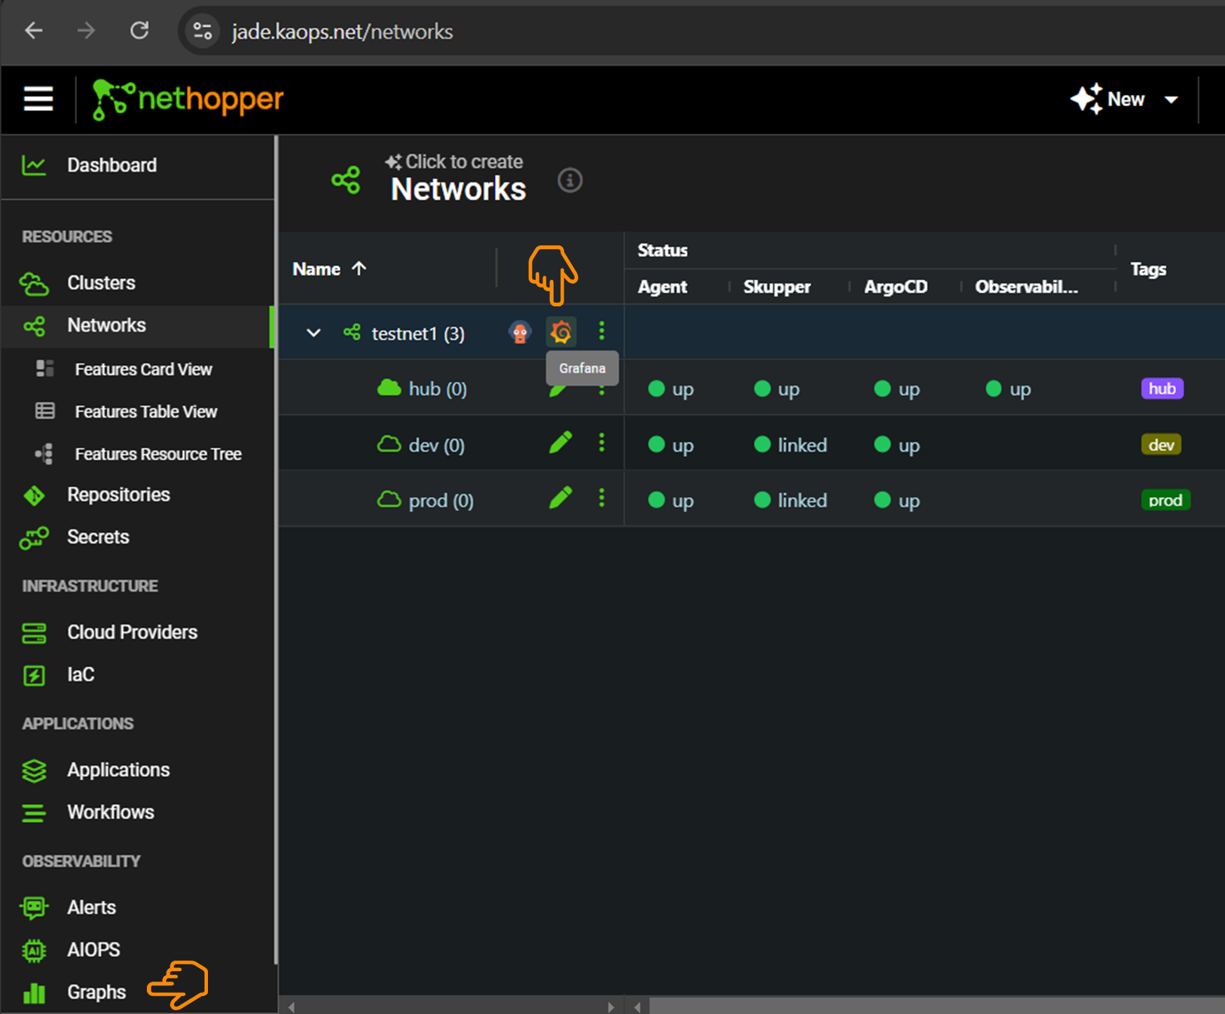Click the nethopper logo
1225x1014 pixels.
pyautogui.click(x=188, y=99)
